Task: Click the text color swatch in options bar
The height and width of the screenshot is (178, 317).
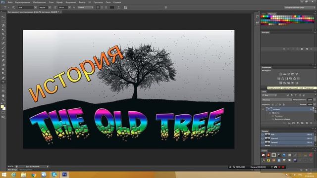Action: click(x=112, y=7)
